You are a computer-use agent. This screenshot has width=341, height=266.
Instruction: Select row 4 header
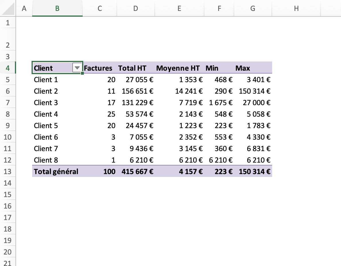click(8, 68)
